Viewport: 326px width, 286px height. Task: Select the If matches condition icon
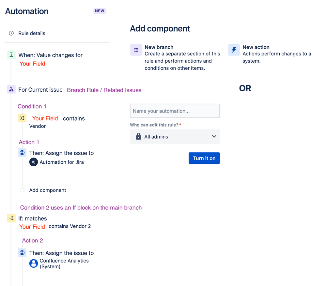click(11, 218)
